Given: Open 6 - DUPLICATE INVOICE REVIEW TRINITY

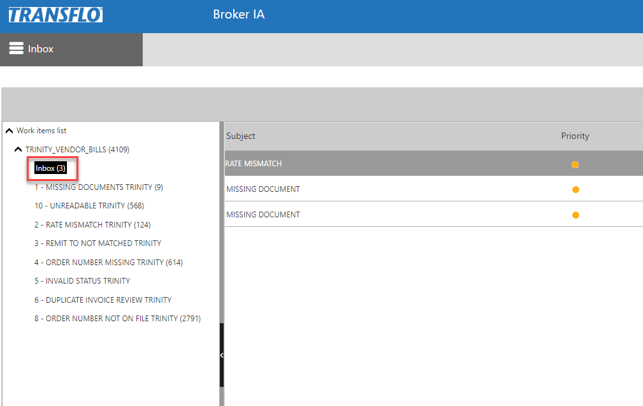Looking at the screenshot, I should coord(103,300).
